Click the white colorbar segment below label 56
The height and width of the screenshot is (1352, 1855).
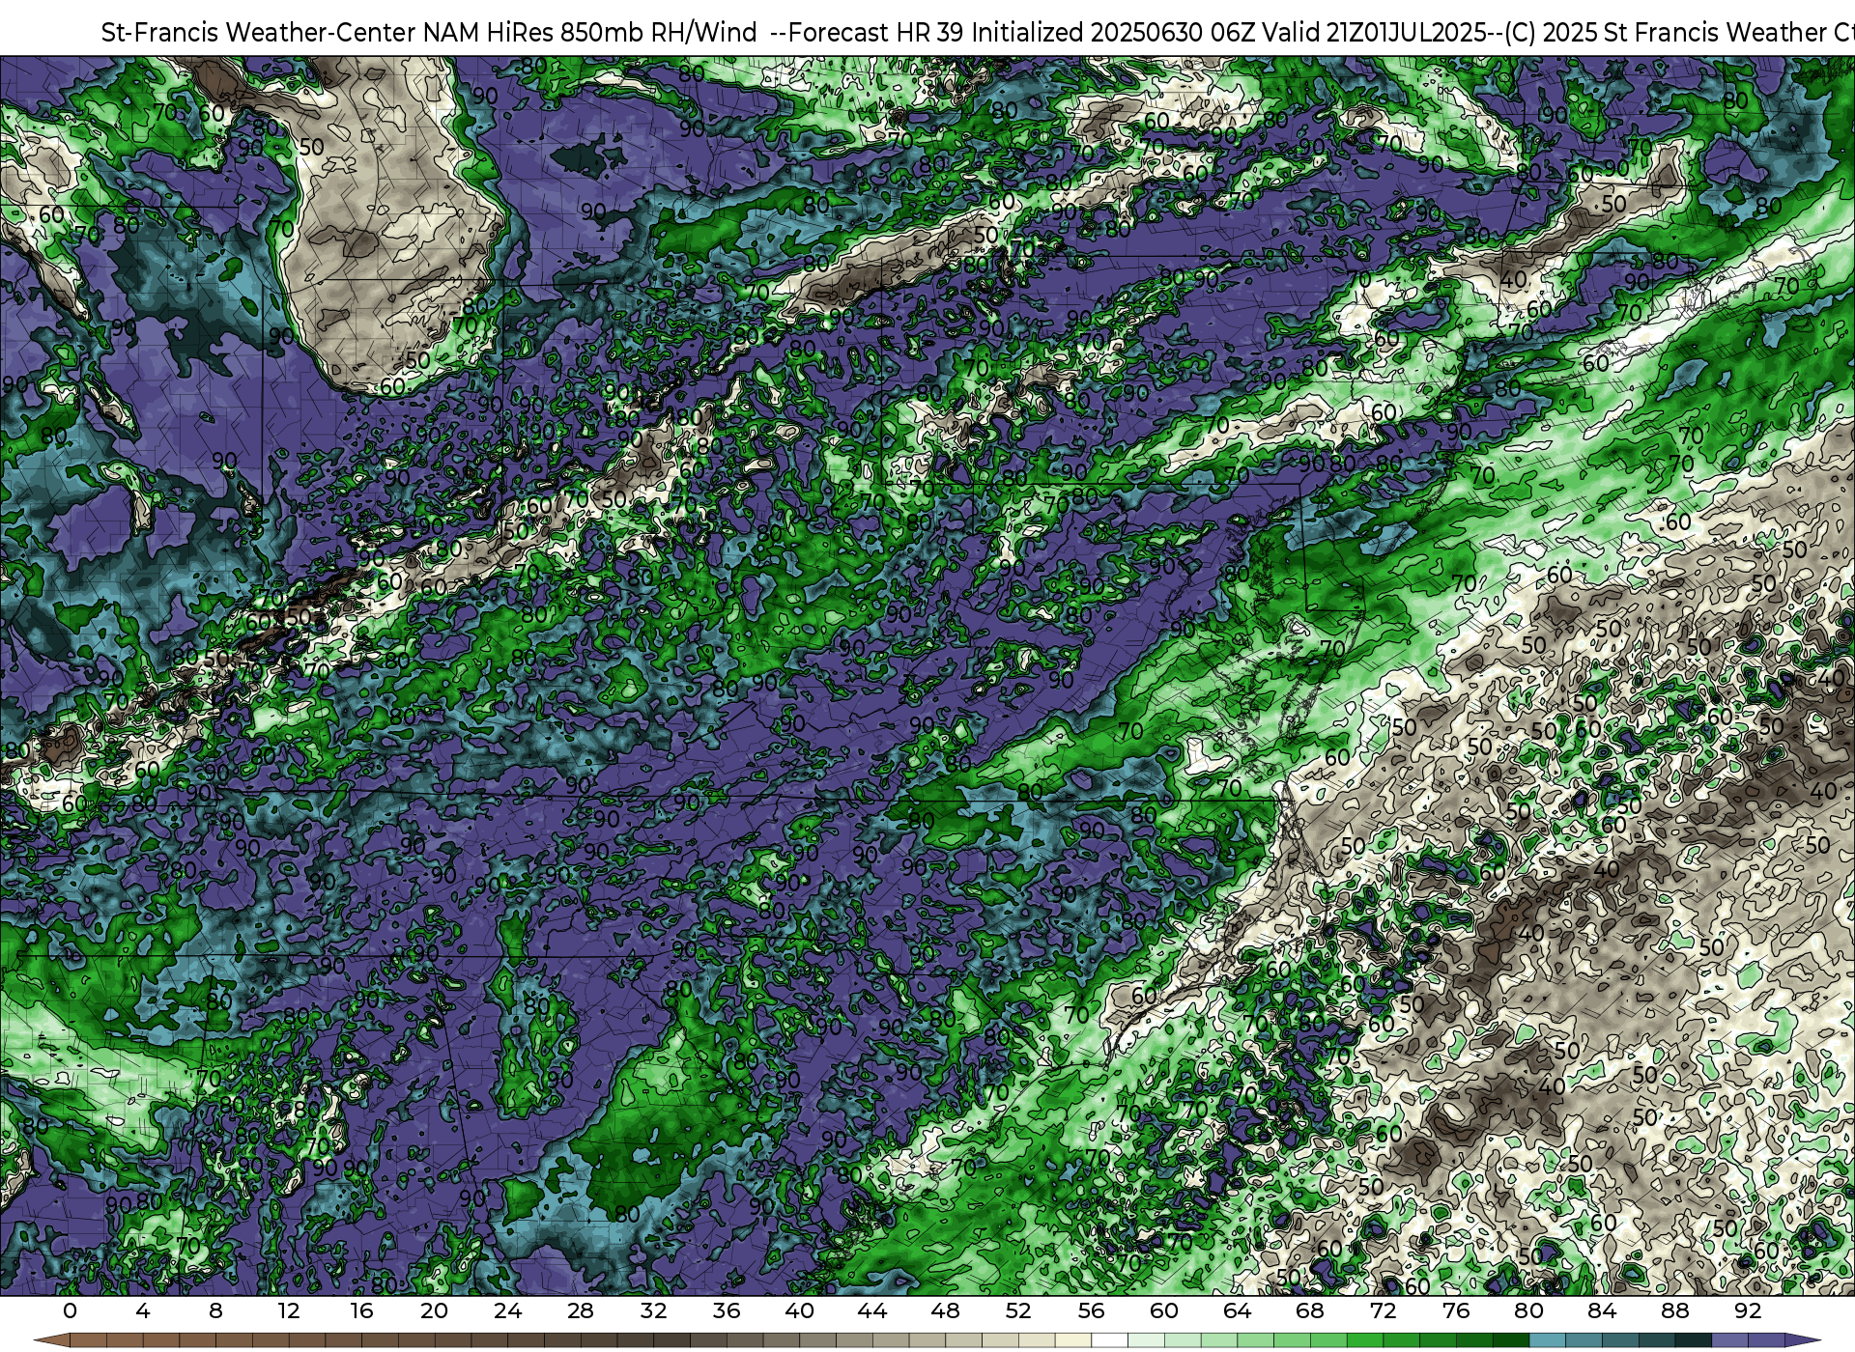coord(1110,1341)
